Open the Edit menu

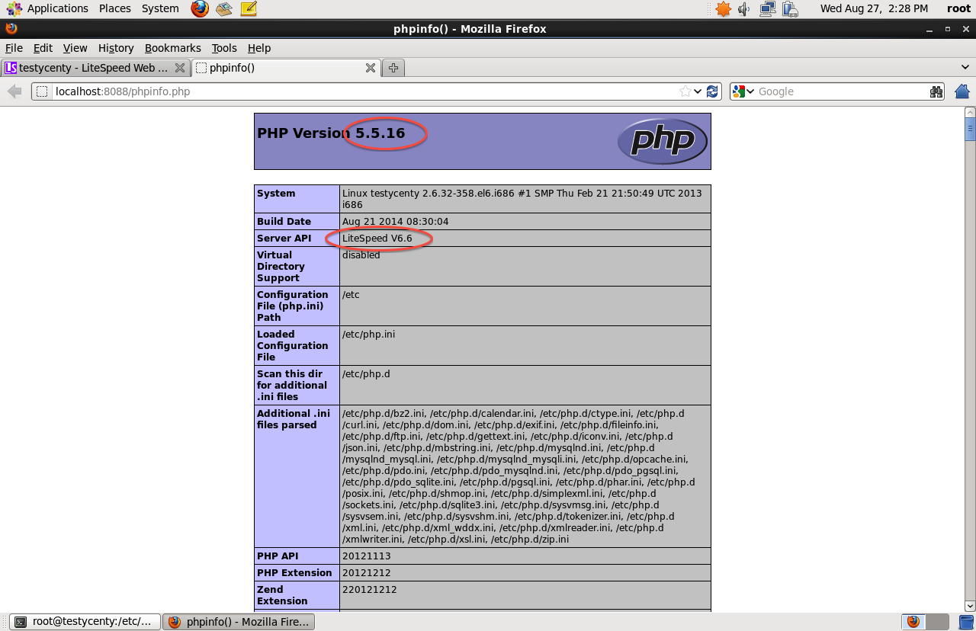click(x=43, y=48)
